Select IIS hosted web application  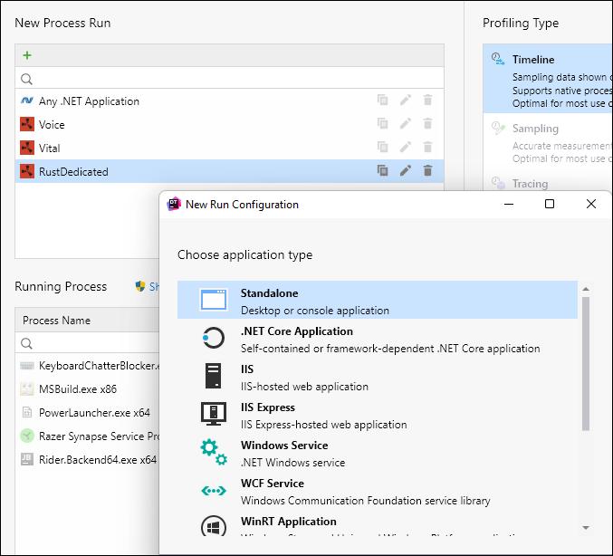point(377,377)
